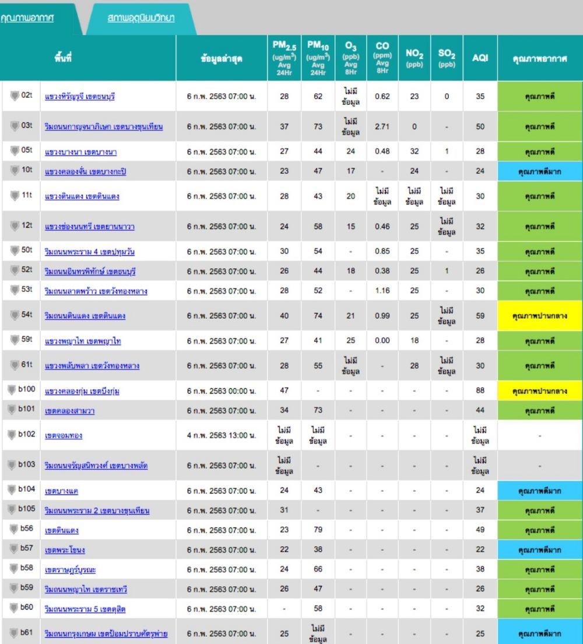Open the station link in row b100
This screenshot has height=644, width=583.
click(82, 391)
